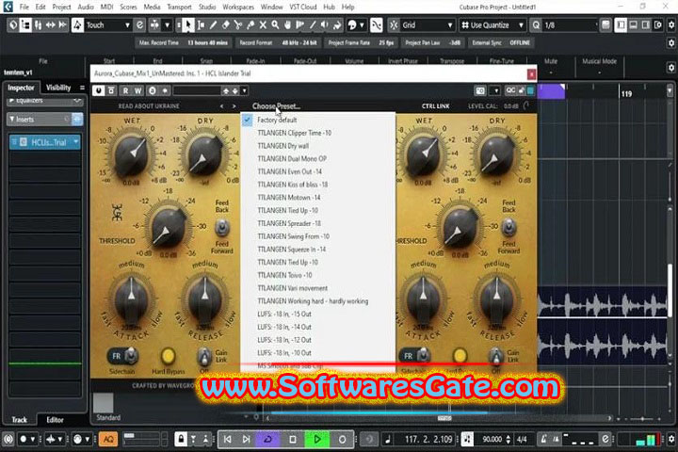This screenshot has width=678, height=452.
Task: Open the 1/8 quantize preset dropdown
Action: pyautogui.click(x=570, y=25)
